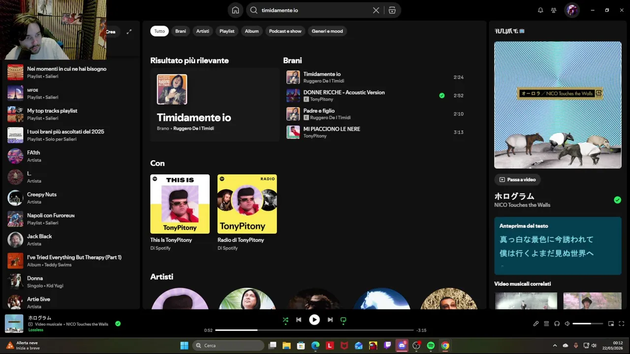The image size is (630, 354).
Task: Click the Windows taskbar Cerca search box
Action: pyautogui.click(x=228, y=346)
